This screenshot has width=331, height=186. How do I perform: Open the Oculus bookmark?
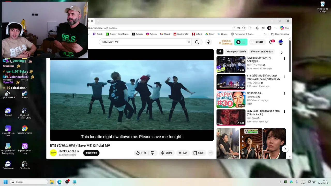point(222,34)
